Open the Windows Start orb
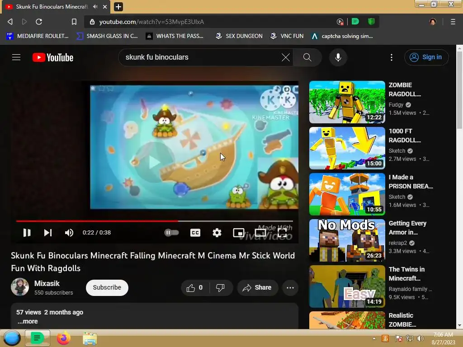Viewport: 463px width, 347px height. [x=12, y=338]
